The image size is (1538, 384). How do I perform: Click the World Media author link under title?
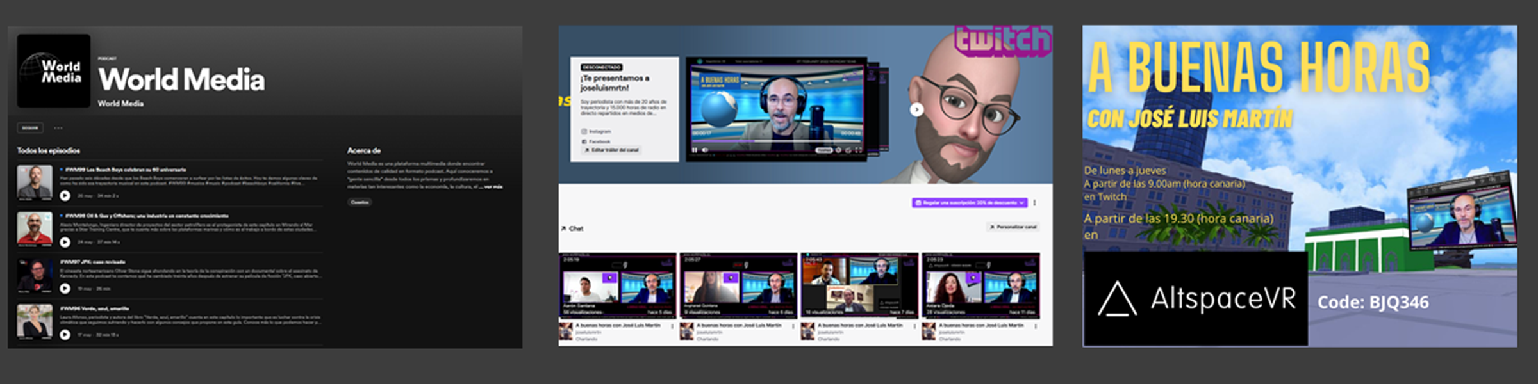pyautogui.click(x=120, y=104)
